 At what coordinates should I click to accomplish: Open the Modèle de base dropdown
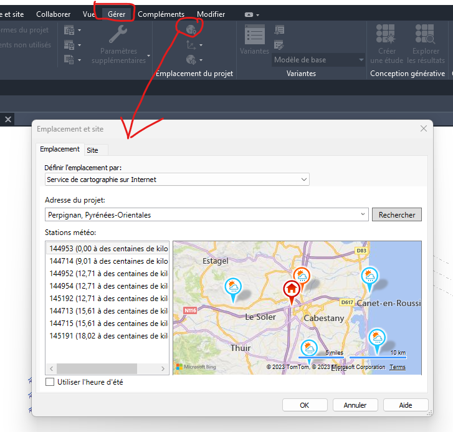click(x=318, y=60)
